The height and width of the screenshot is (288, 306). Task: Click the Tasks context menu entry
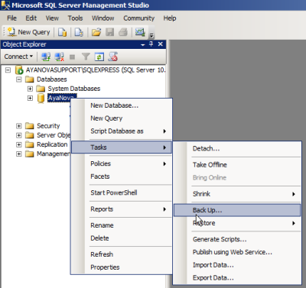122,147
